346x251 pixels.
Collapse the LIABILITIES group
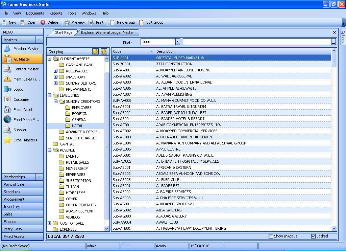(50, 95)
